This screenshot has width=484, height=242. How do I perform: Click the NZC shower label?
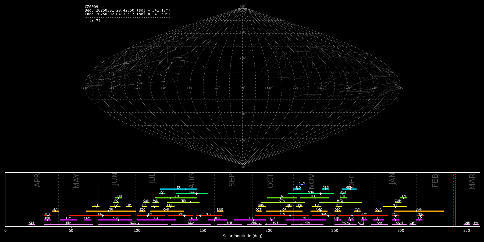(x=133, y=223)
